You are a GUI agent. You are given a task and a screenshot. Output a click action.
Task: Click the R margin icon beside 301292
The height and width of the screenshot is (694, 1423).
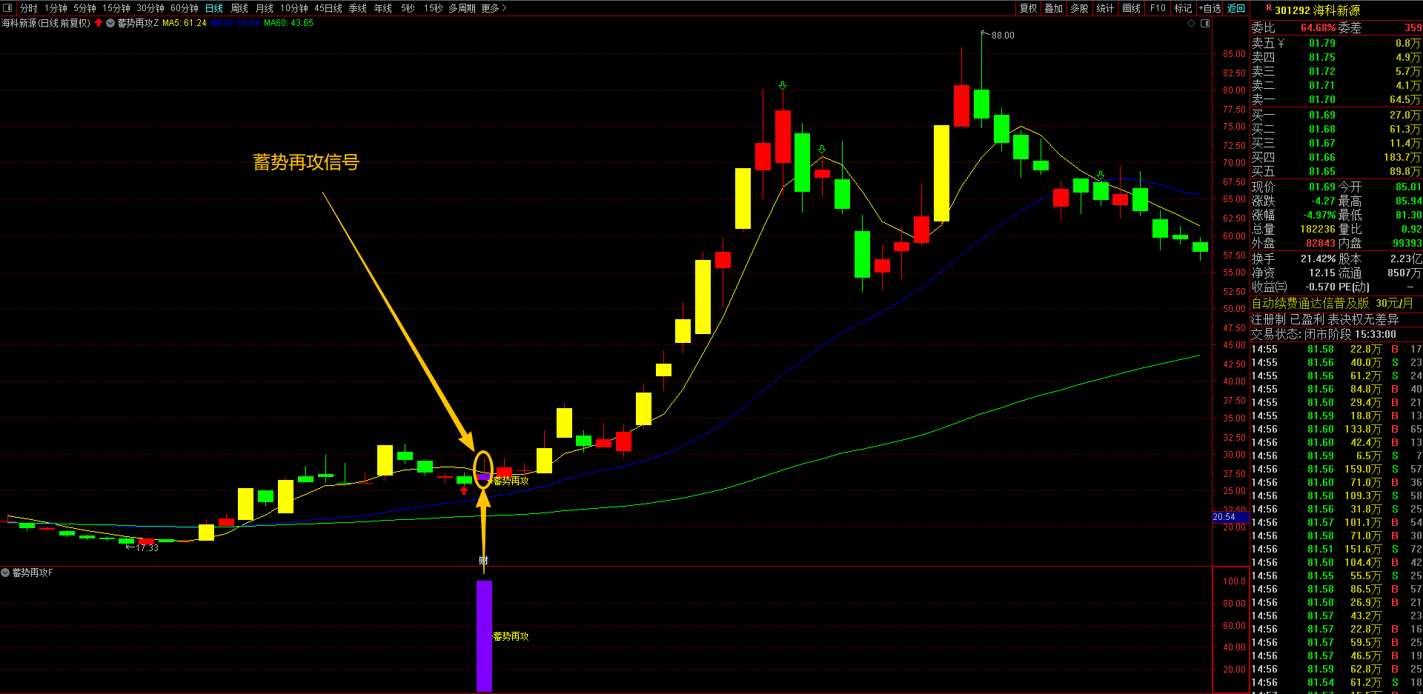click(x=1269, y=9)
